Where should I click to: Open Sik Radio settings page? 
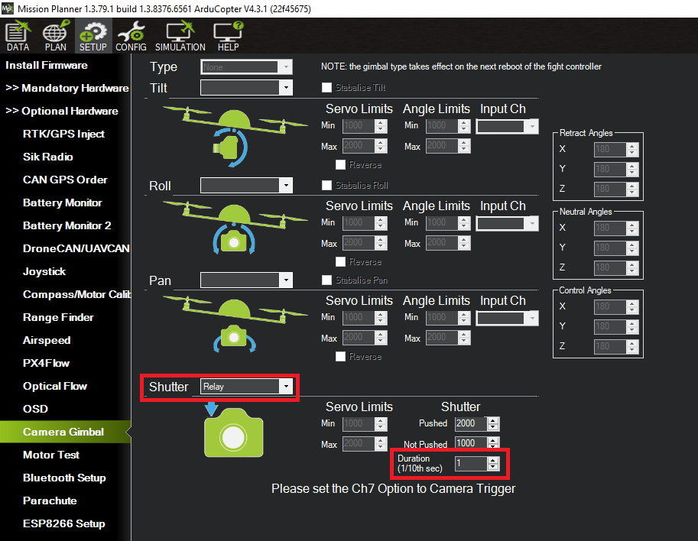click(47, 157)
